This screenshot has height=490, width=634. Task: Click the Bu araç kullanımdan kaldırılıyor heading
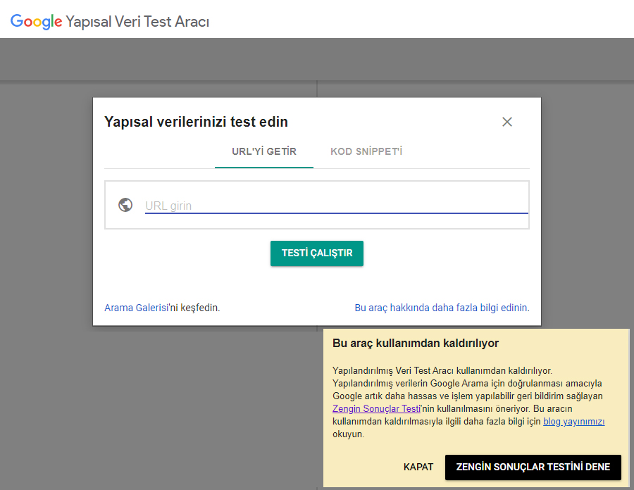coord(415,344)
